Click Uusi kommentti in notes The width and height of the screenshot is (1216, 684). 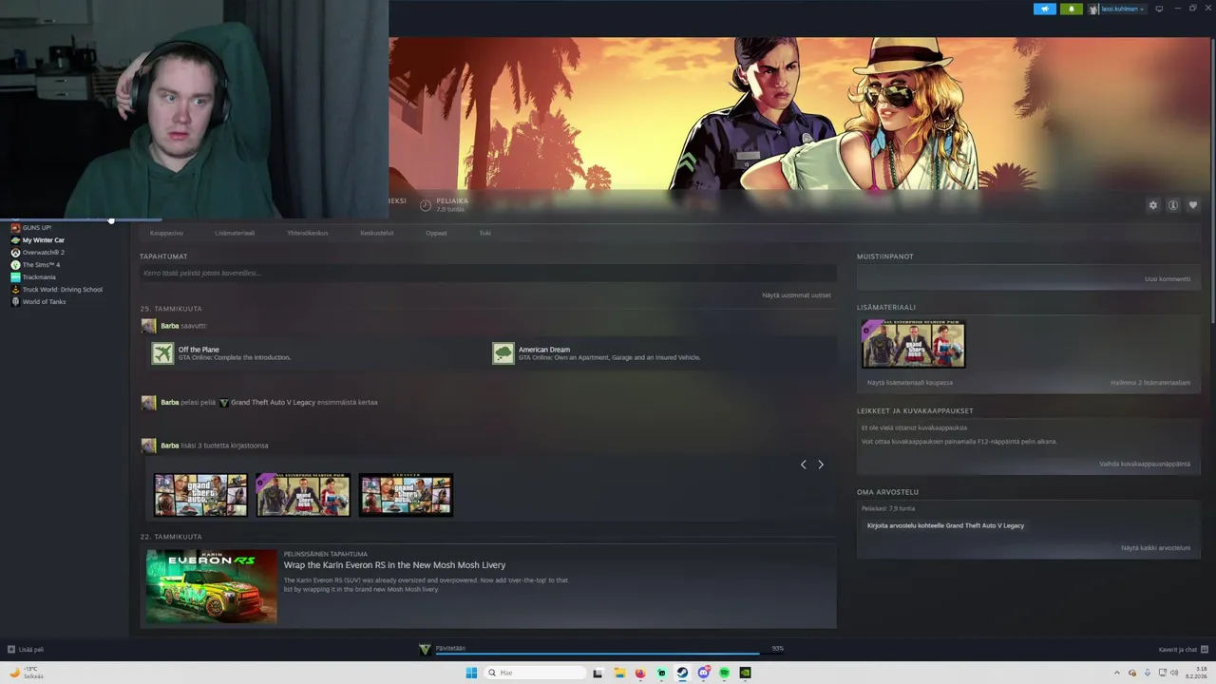1168,279
